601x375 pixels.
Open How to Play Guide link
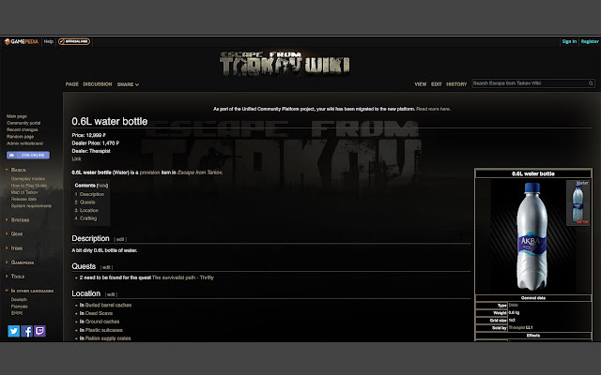click(29, 186)
